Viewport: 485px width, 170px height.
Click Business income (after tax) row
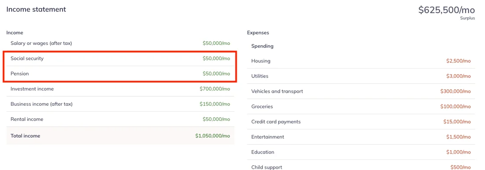tap(120, 104)
